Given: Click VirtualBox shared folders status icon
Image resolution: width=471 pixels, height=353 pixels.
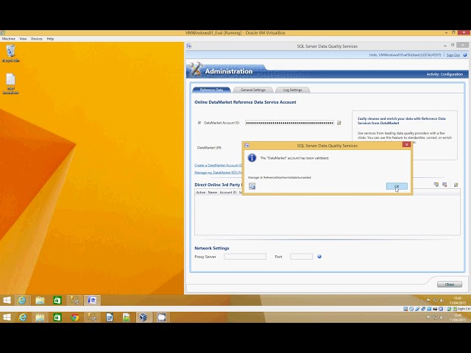Looking at the screenshot, I should pos(429,309).
